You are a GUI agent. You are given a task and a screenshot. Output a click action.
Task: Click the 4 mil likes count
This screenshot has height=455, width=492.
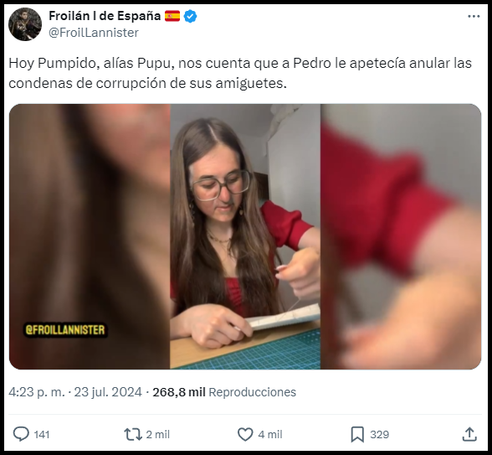point(270,435)
